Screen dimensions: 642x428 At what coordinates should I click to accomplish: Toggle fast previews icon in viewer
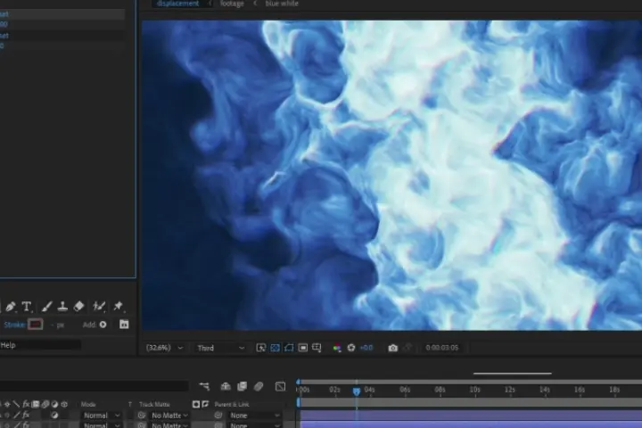coord(260,348)
